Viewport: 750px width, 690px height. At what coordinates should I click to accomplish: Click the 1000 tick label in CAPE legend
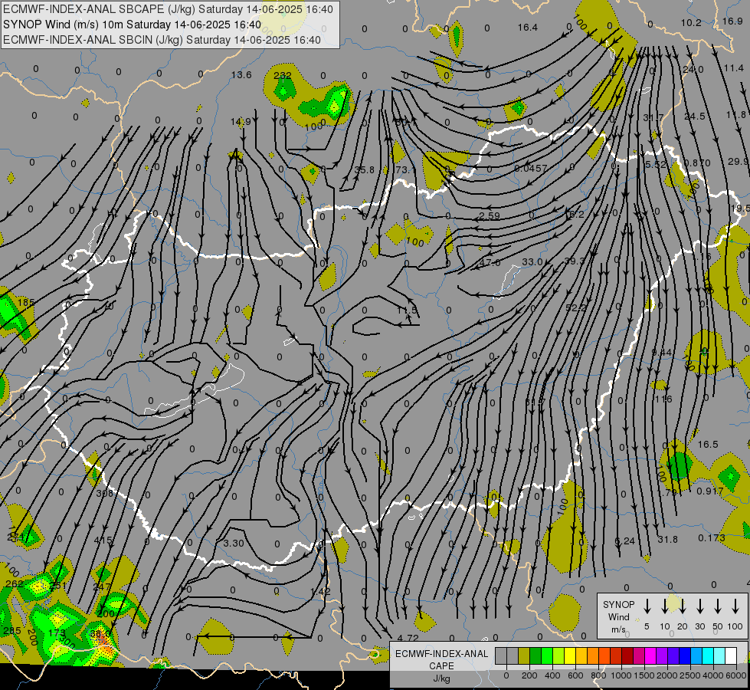[621, 675]
